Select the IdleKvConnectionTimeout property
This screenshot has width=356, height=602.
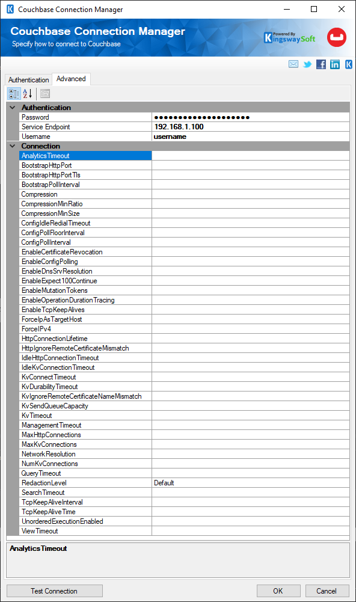85,367
